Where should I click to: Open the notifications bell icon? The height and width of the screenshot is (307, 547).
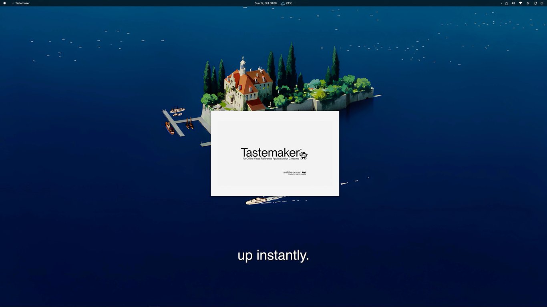click(x=535, y=3)
